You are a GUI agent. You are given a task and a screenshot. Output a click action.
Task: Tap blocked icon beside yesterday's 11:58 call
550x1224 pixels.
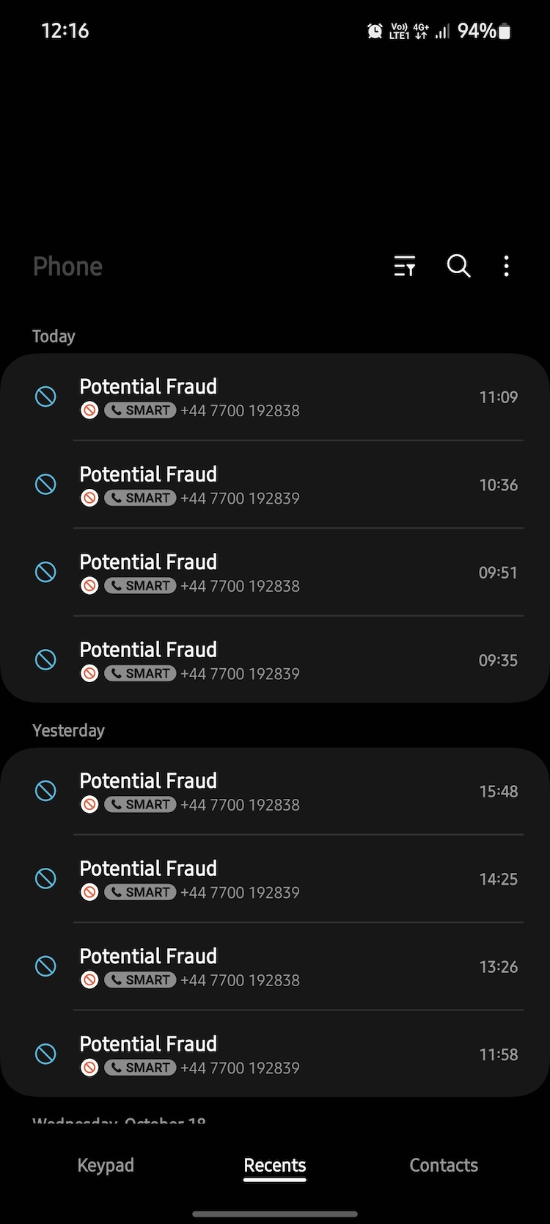click(45, 1054)
